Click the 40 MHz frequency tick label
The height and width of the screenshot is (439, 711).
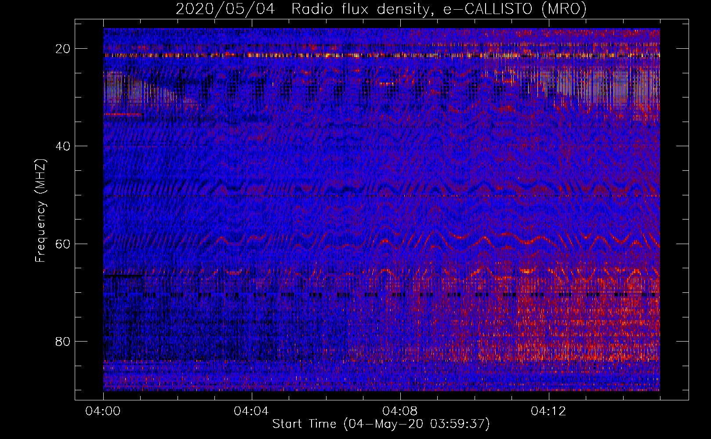[63, 146]
